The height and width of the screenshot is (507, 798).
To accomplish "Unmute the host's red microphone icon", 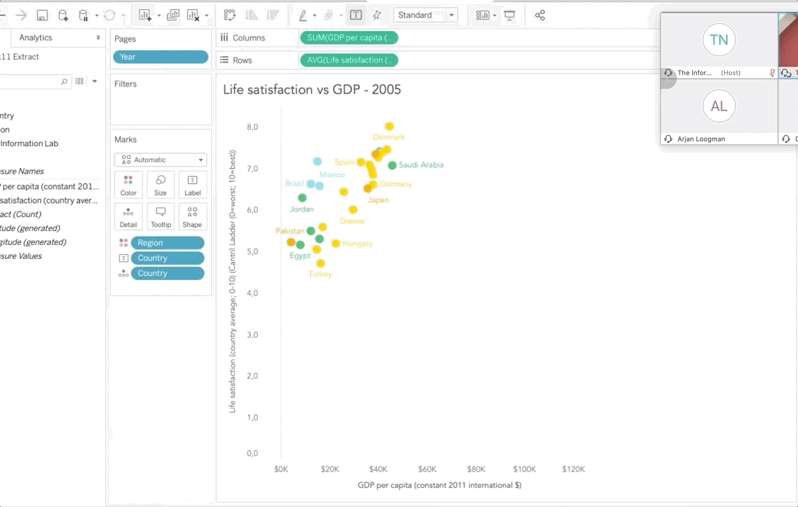I will [772, 73].
